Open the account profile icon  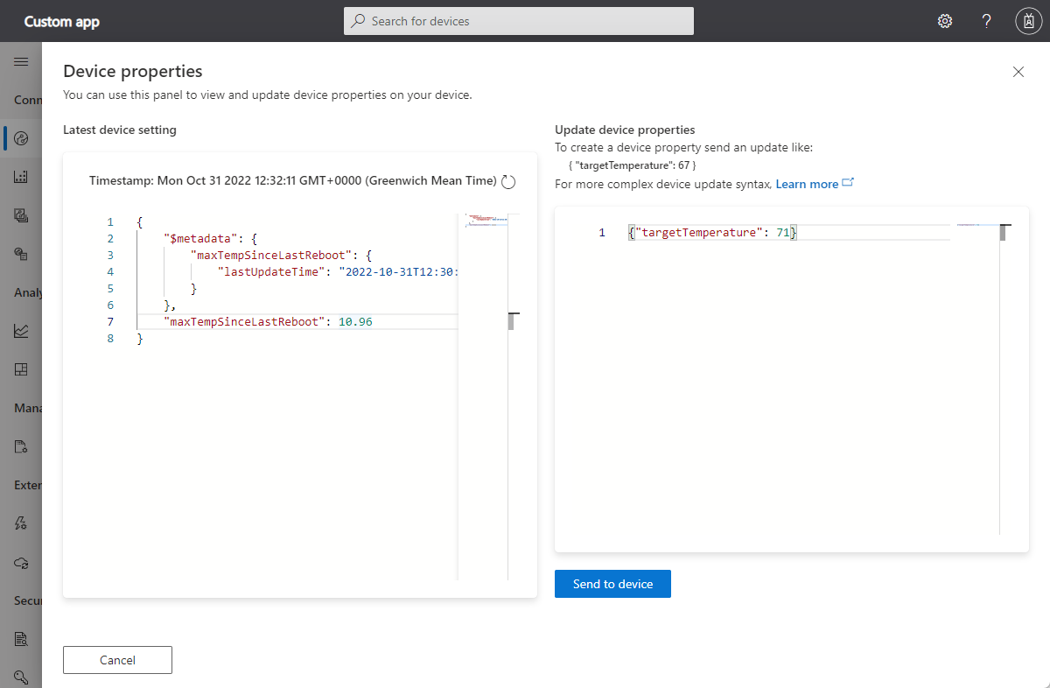(x=1028, y=21)
